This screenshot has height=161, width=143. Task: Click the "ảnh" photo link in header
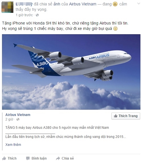coord(57,4)
